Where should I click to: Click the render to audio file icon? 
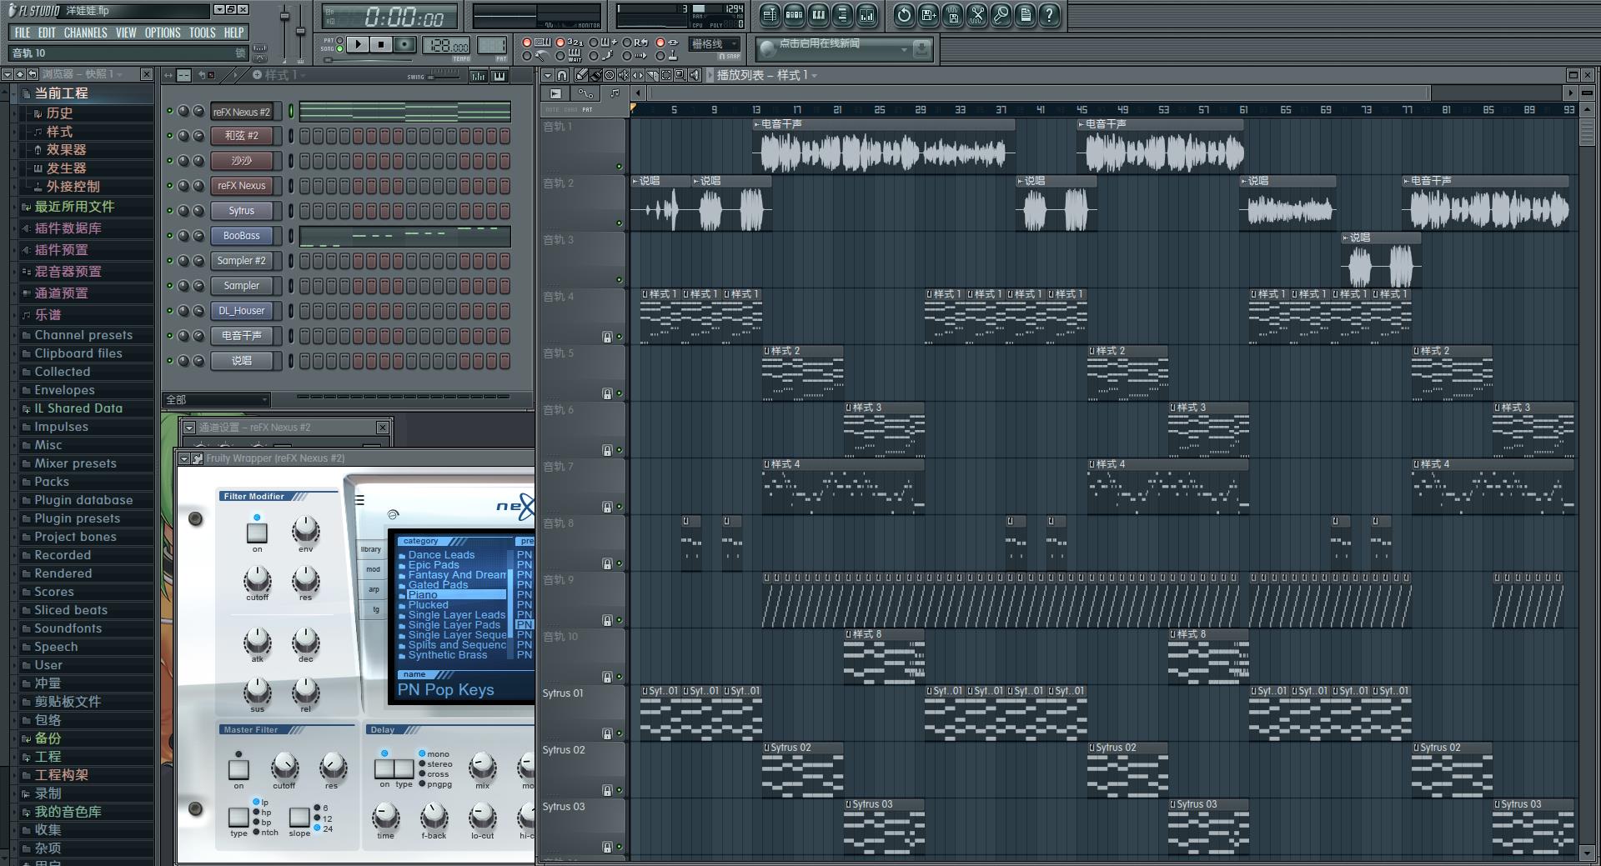tap(952, 14)
